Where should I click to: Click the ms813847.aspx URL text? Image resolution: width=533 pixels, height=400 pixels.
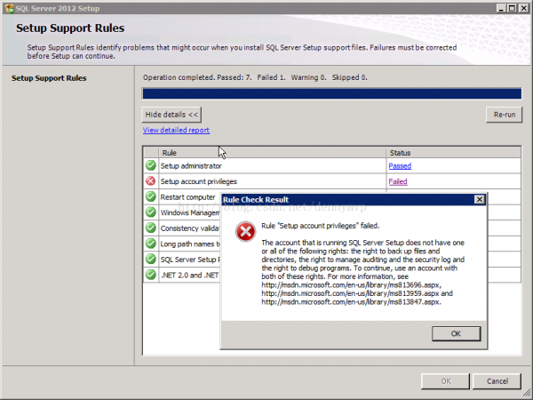point(351,301)
